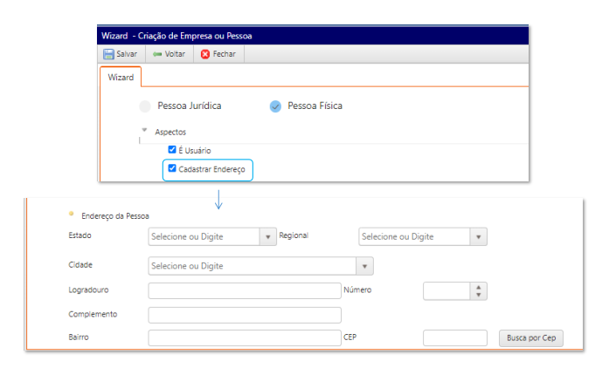Increase Número with the up stepper arrow
Screen dimensions: 609x368
pos(478,287)
